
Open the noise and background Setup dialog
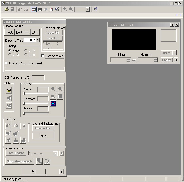click(43, 136)
